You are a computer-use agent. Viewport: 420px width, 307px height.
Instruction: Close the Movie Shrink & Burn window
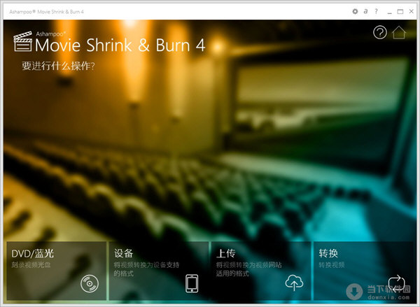coord(412,11)
